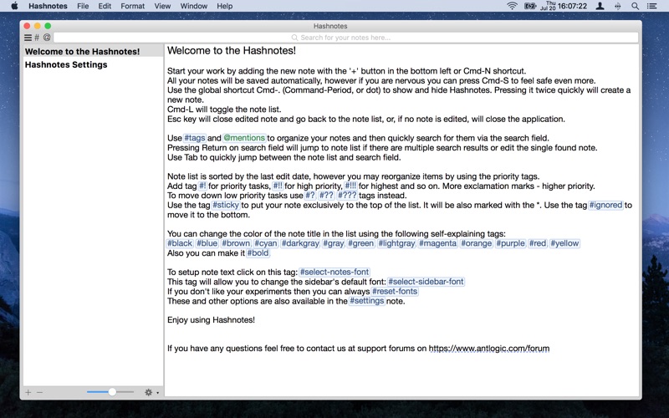Click the #darkgray color tag
669x418 pixels.
click(300, 243)
